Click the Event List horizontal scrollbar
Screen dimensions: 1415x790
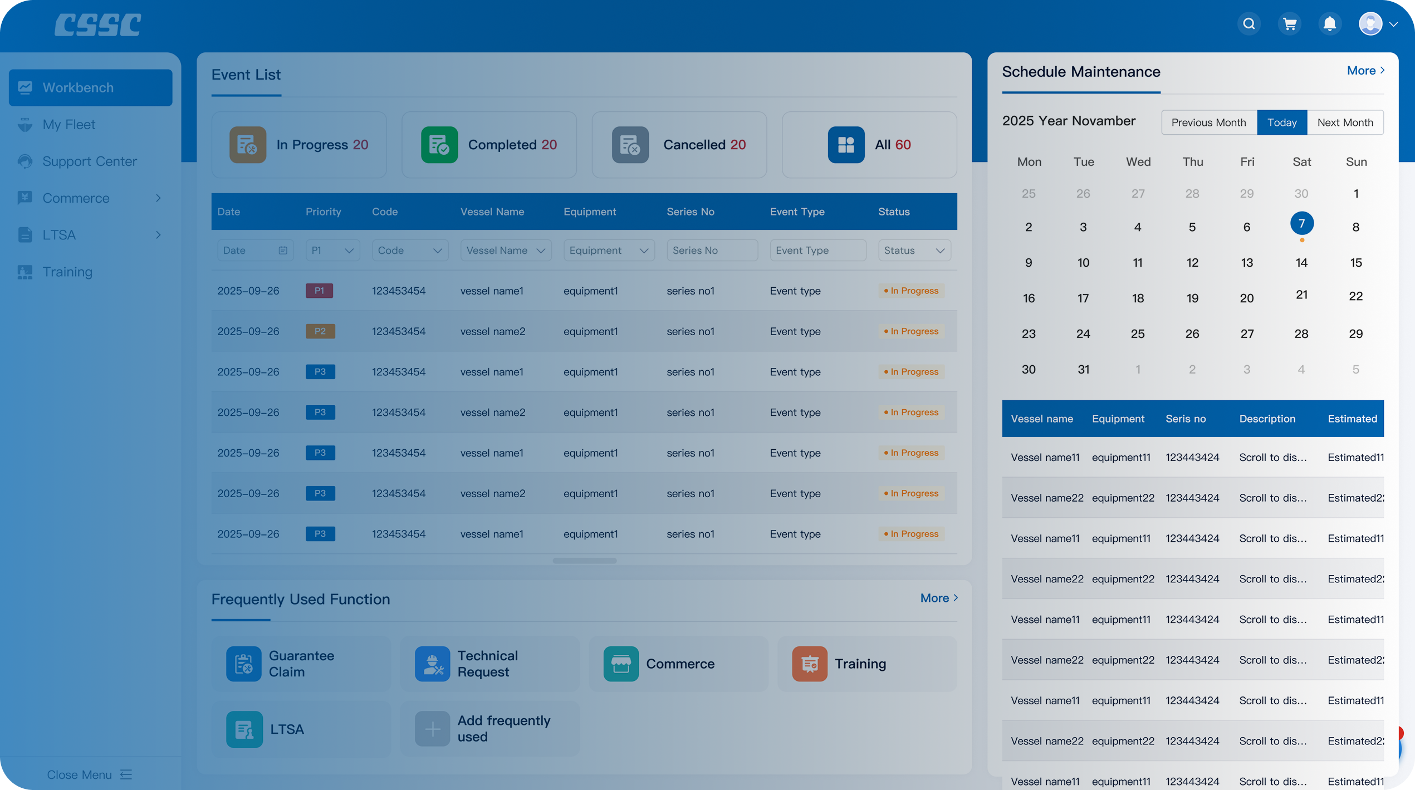click(585, 561)
